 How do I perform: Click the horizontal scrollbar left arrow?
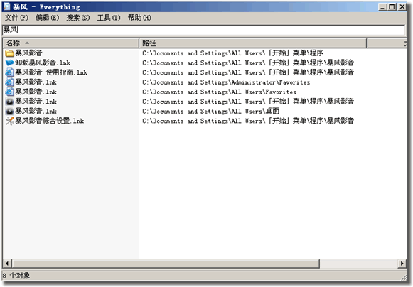tap(7, 264)
